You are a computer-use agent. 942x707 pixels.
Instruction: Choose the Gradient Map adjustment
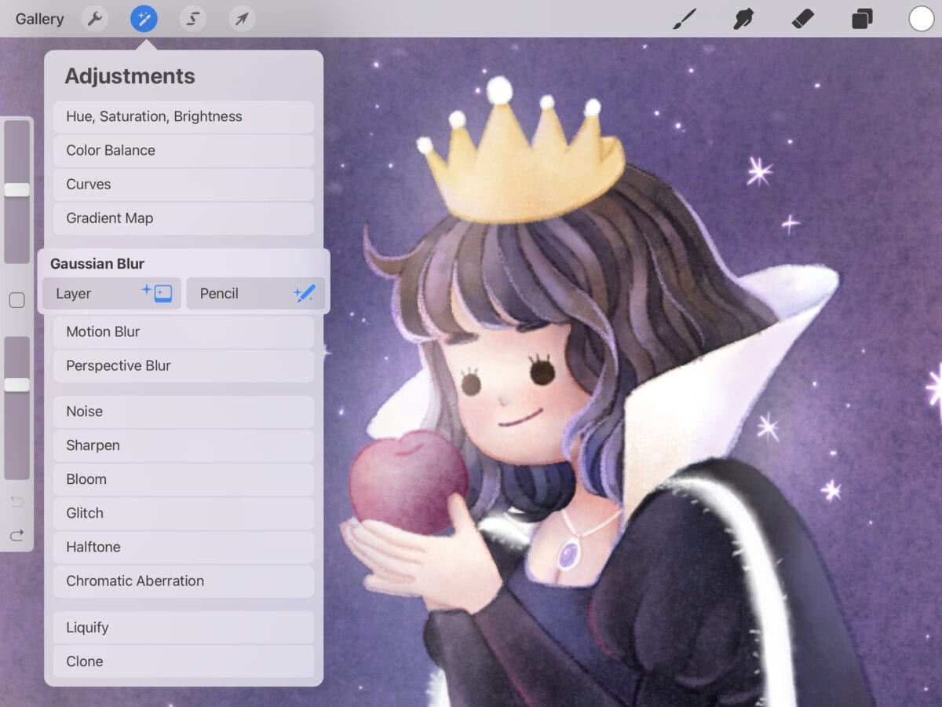coord(183,218)
